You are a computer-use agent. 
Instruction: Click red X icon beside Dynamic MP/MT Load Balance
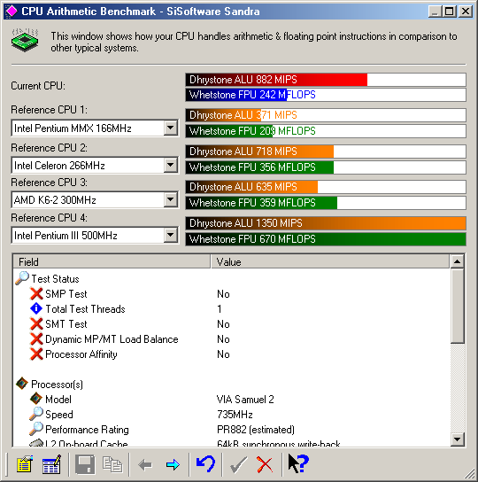pos(36,338)
